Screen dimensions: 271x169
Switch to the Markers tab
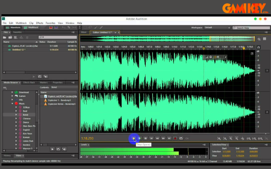(44, 82)
